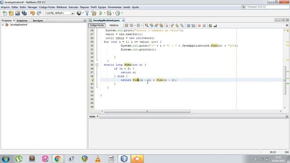Click the Uncomment code icon
290x163 pixels.
point(215,25)
